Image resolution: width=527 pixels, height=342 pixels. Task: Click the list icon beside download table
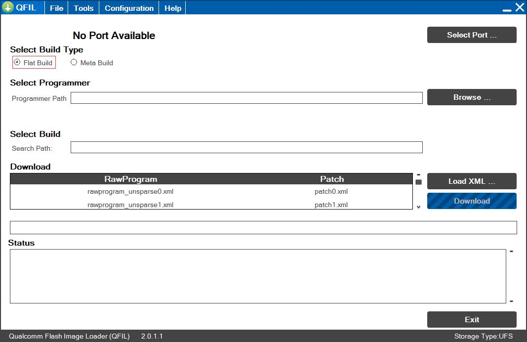pos(418,182)
